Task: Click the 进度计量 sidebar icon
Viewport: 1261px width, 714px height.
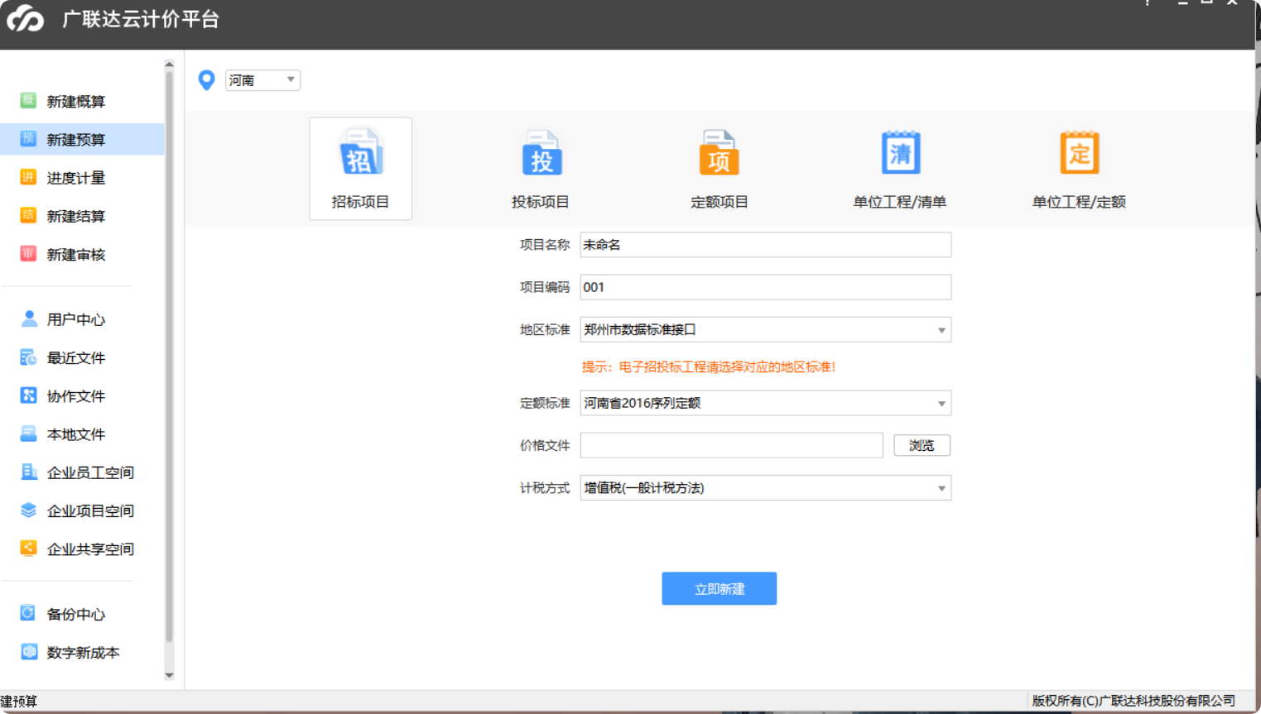Action: coord(28,177)
